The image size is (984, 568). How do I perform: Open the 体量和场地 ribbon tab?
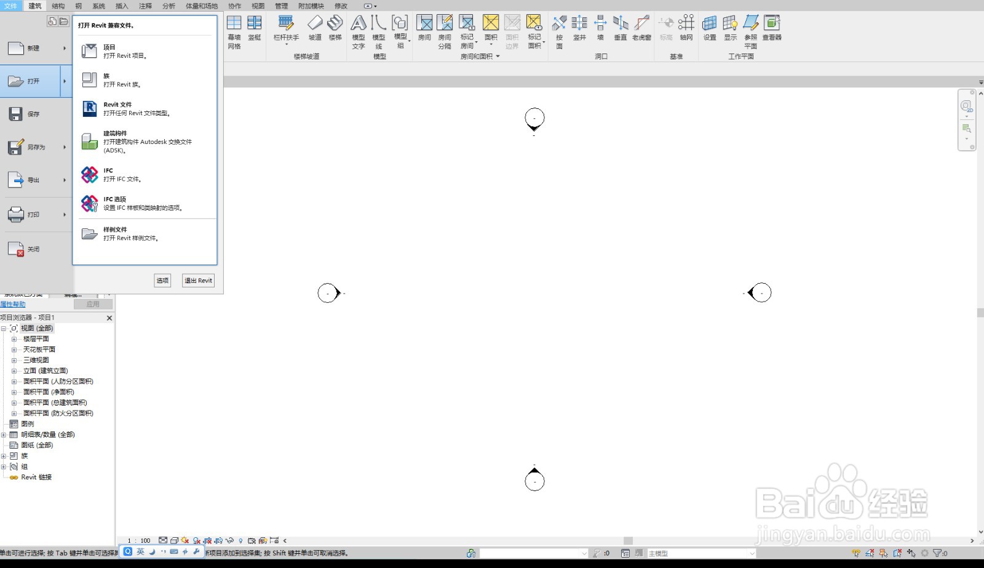point(202,6)
